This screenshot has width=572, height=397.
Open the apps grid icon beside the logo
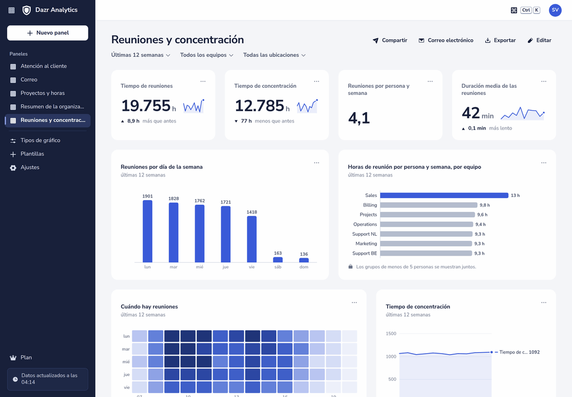click(x=12, y=10)
